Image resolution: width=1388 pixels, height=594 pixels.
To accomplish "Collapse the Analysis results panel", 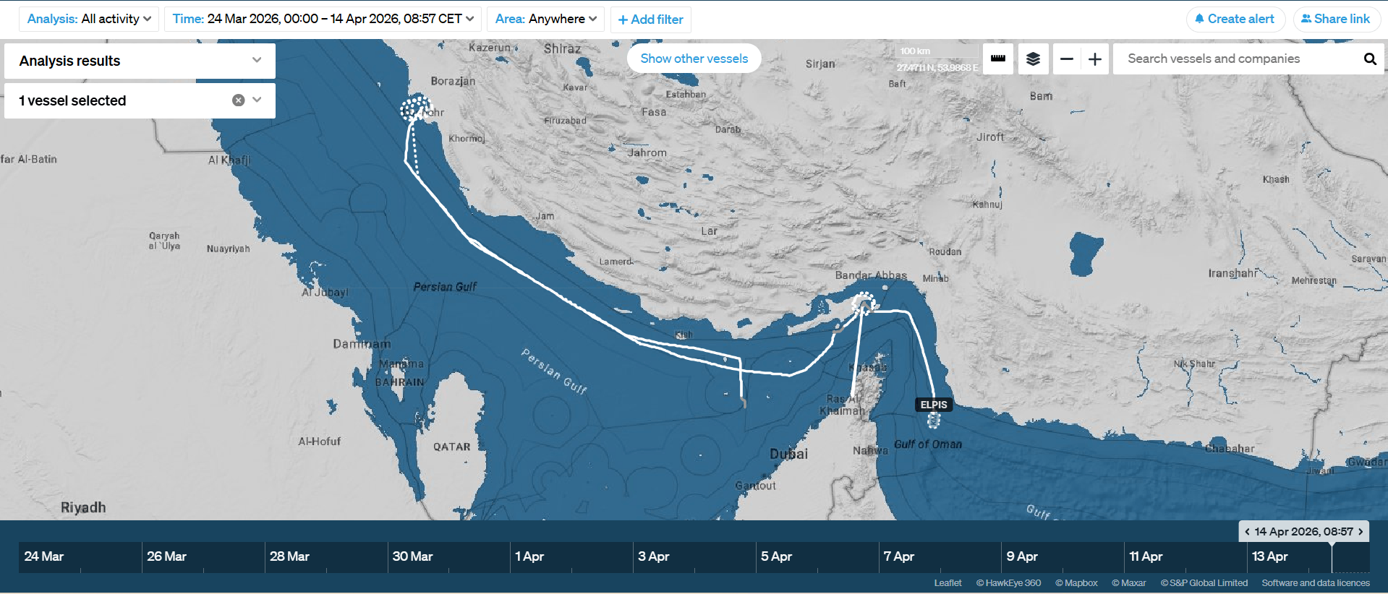I will click(x=257, y=61).
